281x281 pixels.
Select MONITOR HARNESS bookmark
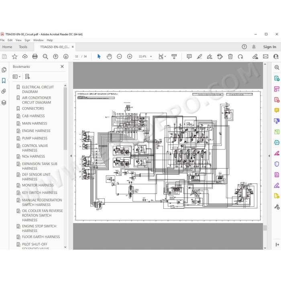click(x=38, y=185)
